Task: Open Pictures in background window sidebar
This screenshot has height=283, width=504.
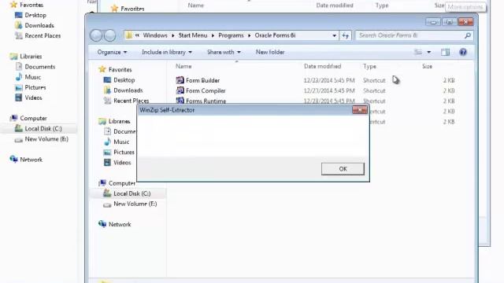Action: 30,87
